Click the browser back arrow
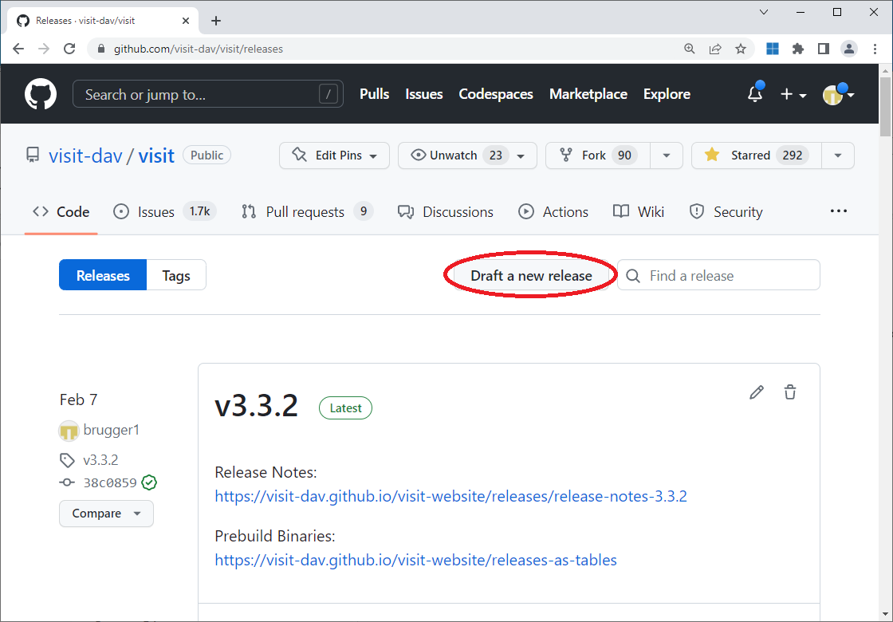 tap(18, 49)
